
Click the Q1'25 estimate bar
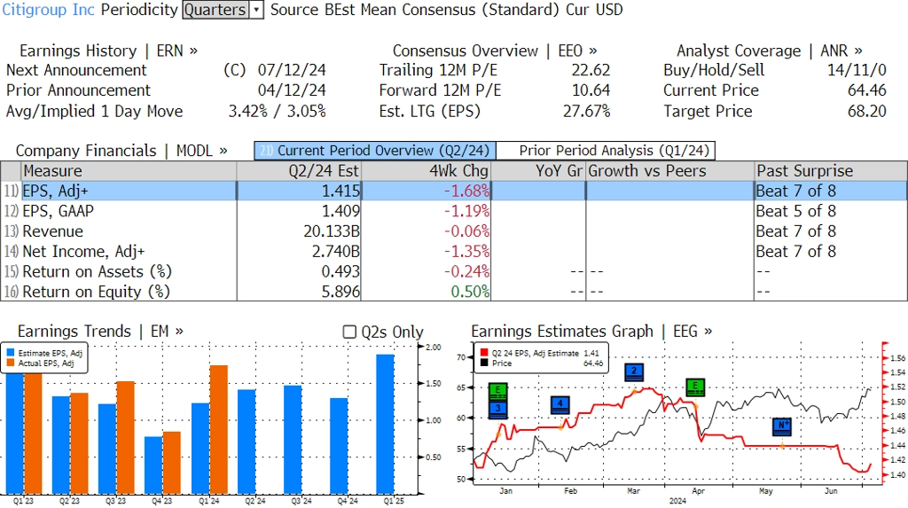pyautogui.click(x=385, y=424)
